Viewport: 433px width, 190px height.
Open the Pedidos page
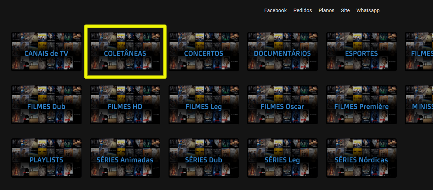click(x=303, y=10)
